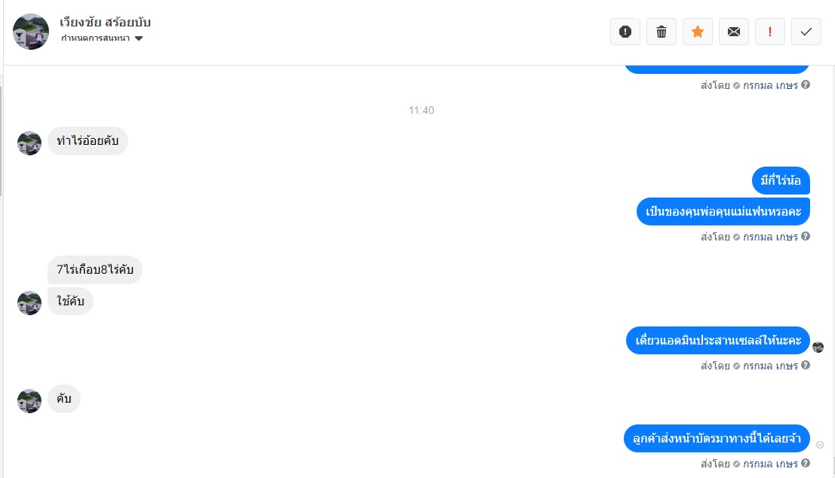
Task: Select help icon below เป็นของคุณพ่อคุณแม่แฟนหรอคะ message
Action: (x=806, y=236)
